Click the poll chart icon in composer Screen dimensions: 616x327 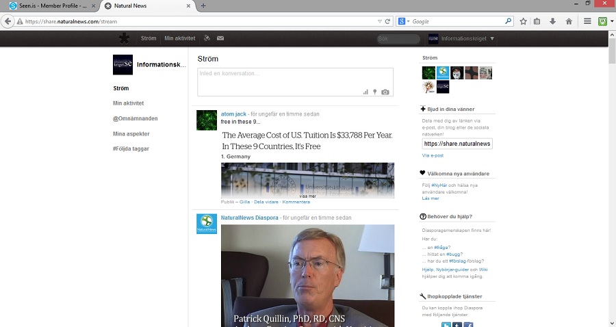point(365,92)
